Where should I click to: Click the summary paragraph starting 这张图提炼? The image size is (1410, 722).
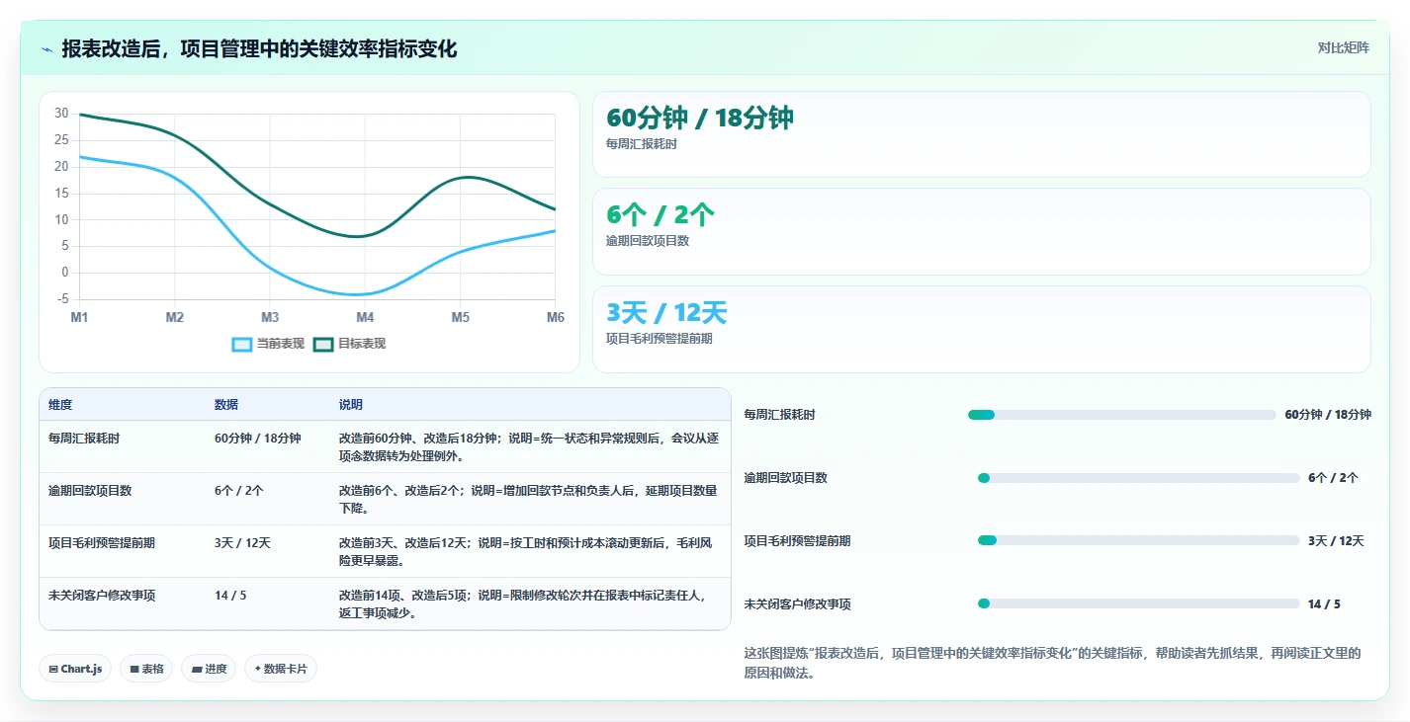pos(1053,663)
